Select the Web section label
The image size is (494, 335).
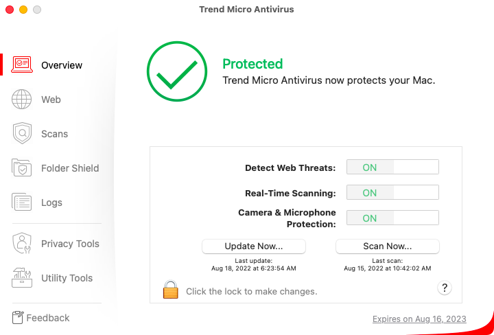click(x=51, y=100)
